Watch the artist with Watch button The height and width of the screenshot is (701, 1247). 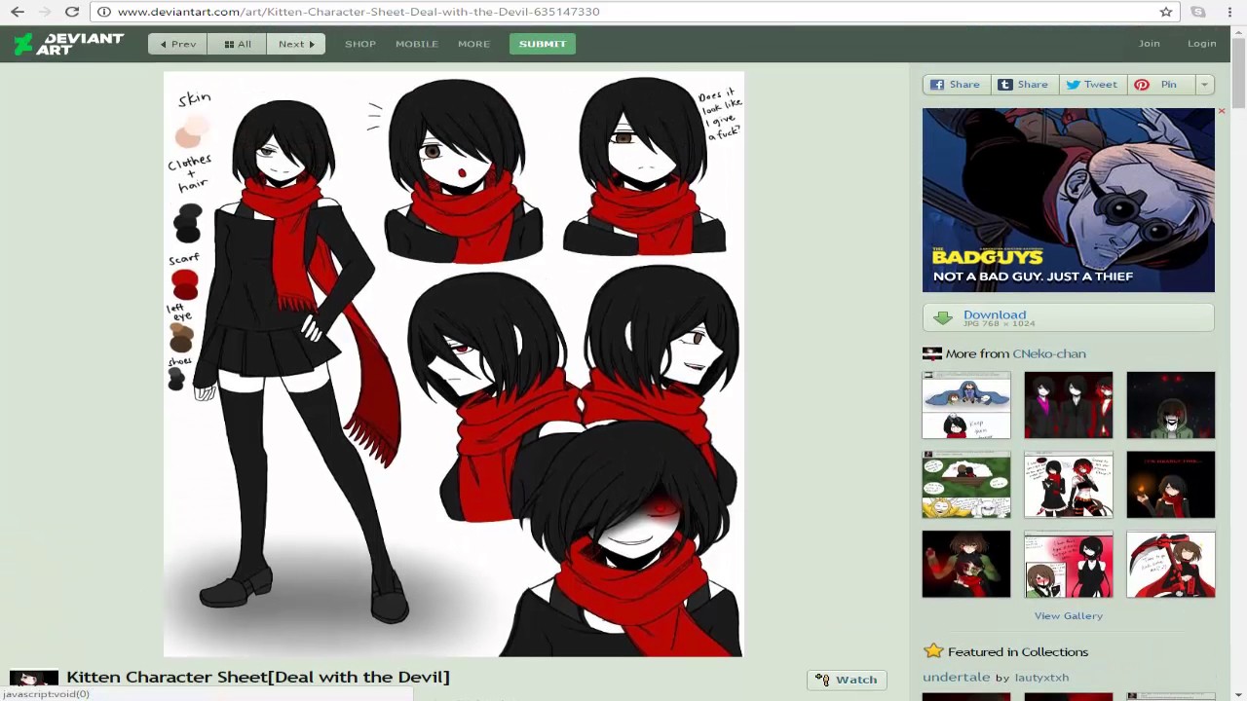[x=847, y=680]
